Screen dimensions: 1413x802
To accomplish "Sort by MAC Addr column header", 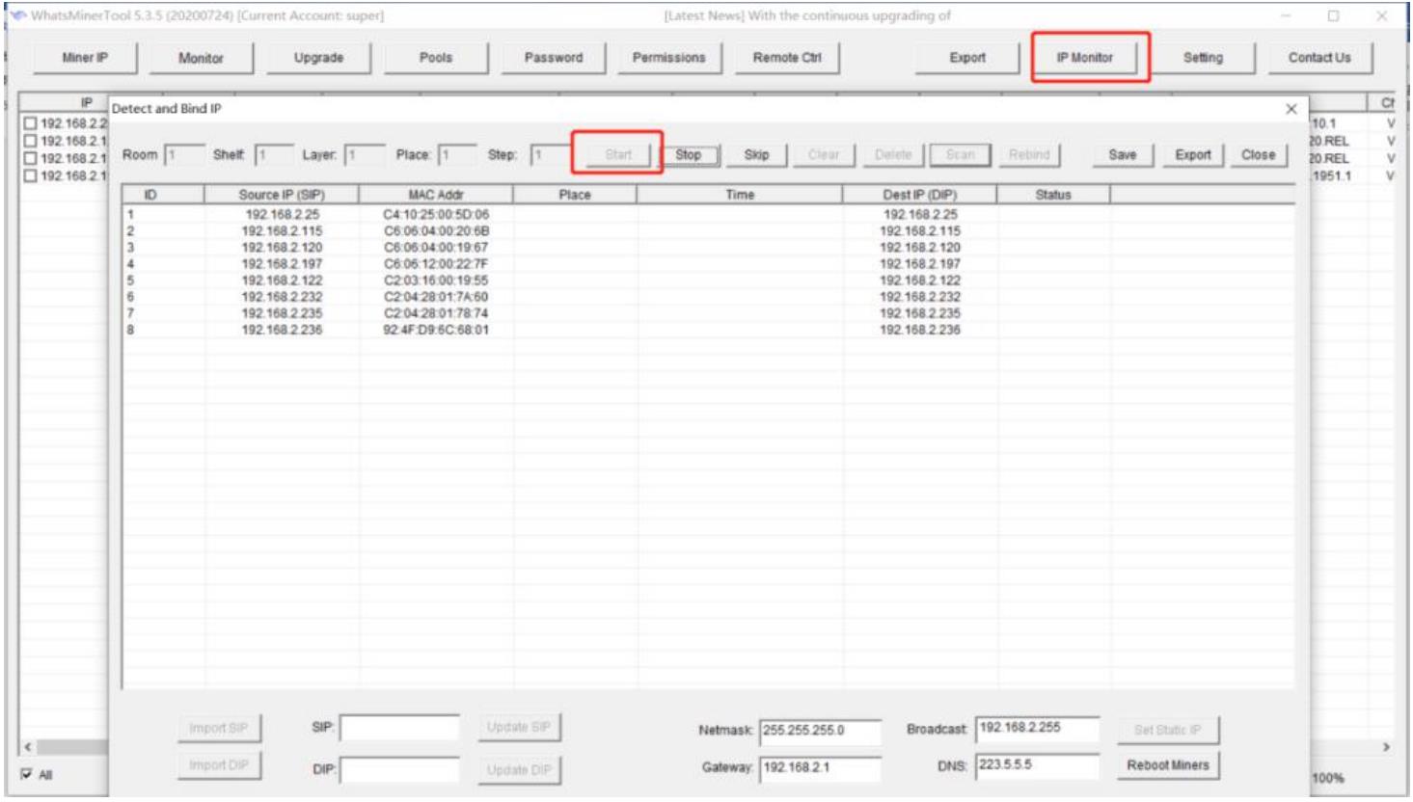I will click(435, 195).
